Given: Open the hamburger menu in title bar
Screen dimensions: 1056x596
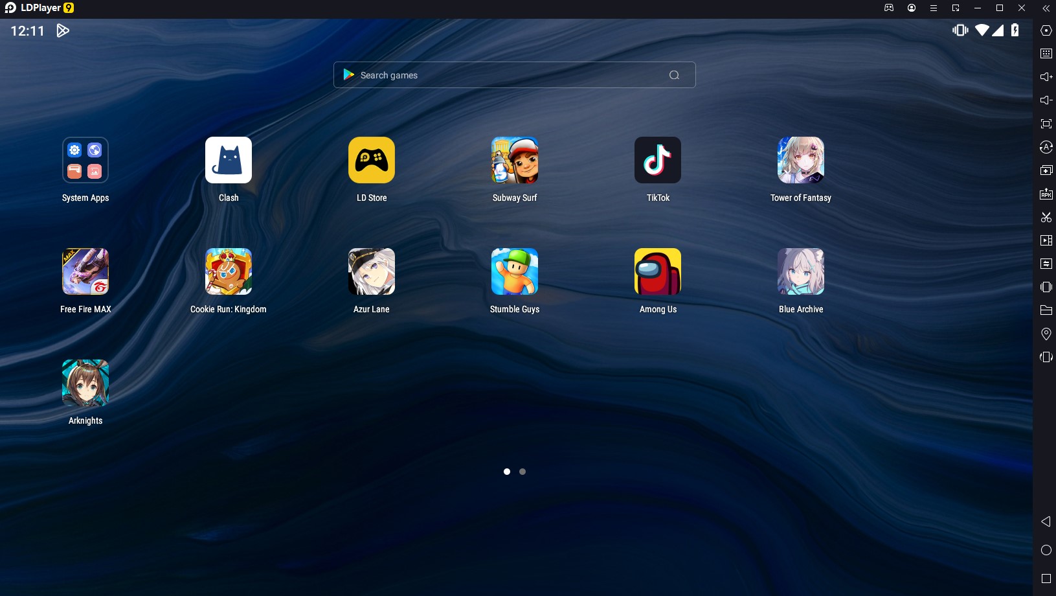Looking at the screenshot, I should (934, 8).
